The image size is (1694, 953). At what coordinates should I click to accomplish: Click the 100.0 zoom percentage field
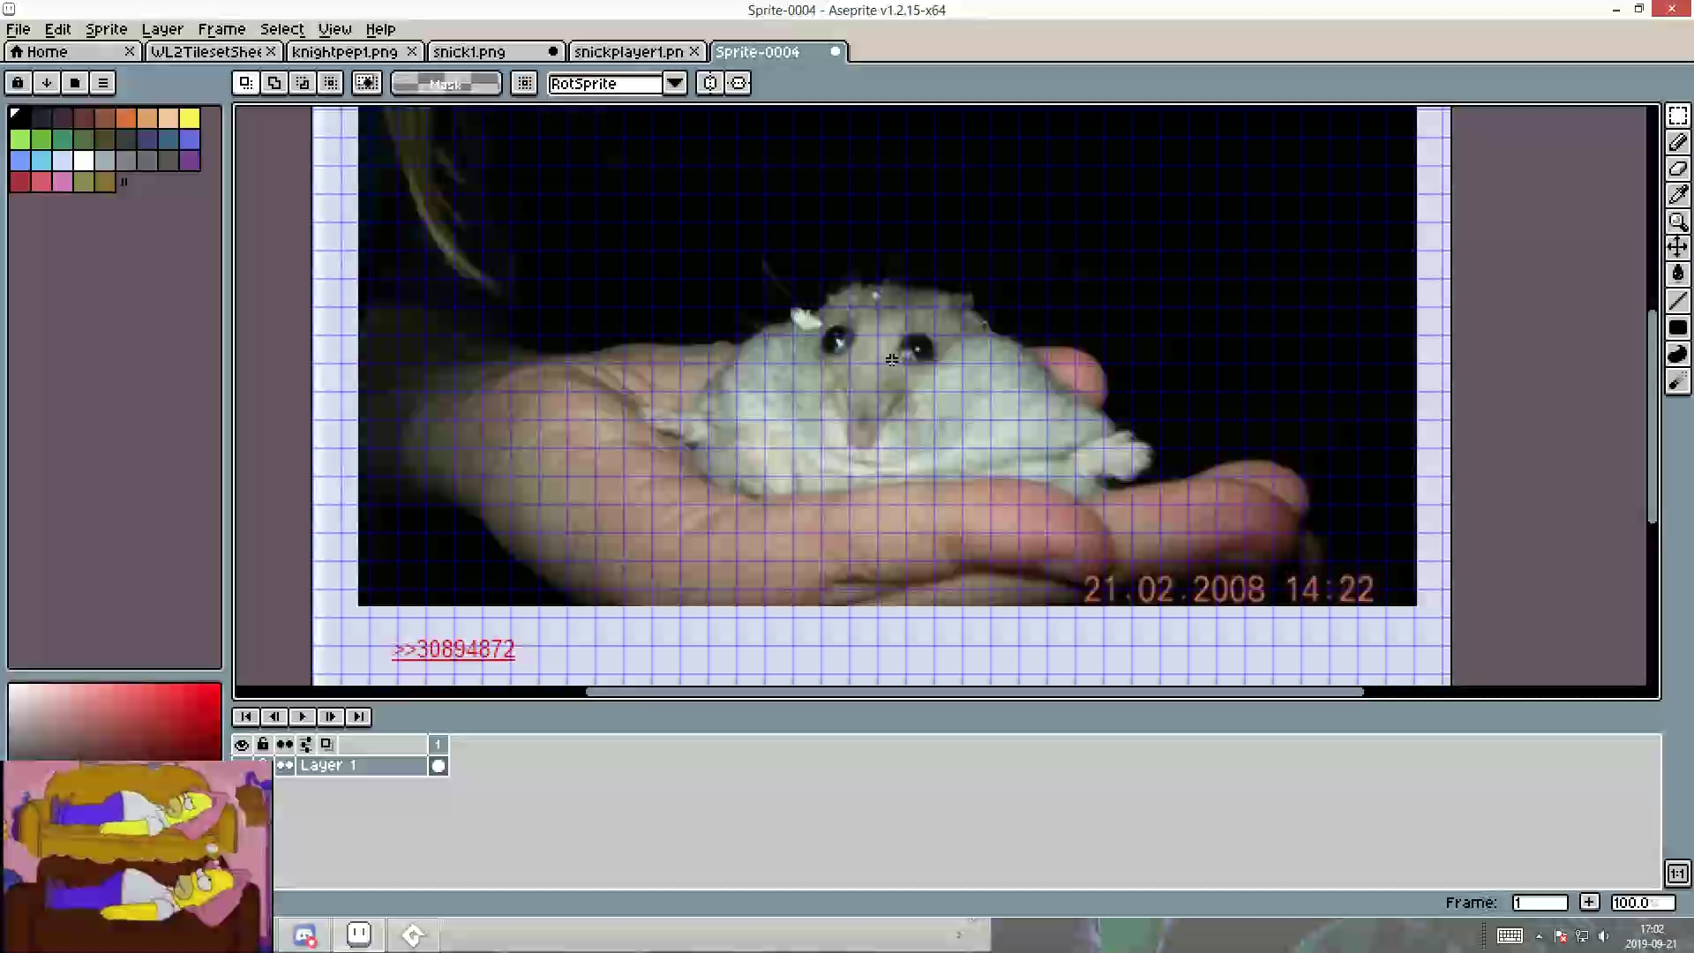coord(1642,903)
